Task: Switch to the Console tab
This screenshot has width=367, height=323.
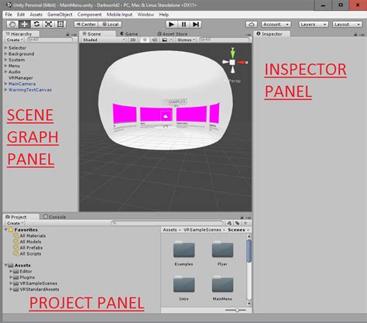Action: point(54,217)
